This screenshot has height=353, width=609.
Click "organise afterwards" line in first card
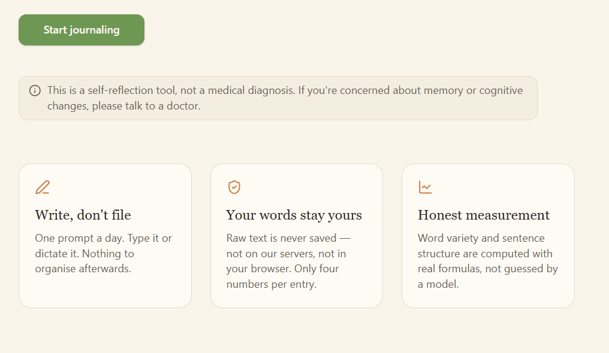(x=83, y=269)
